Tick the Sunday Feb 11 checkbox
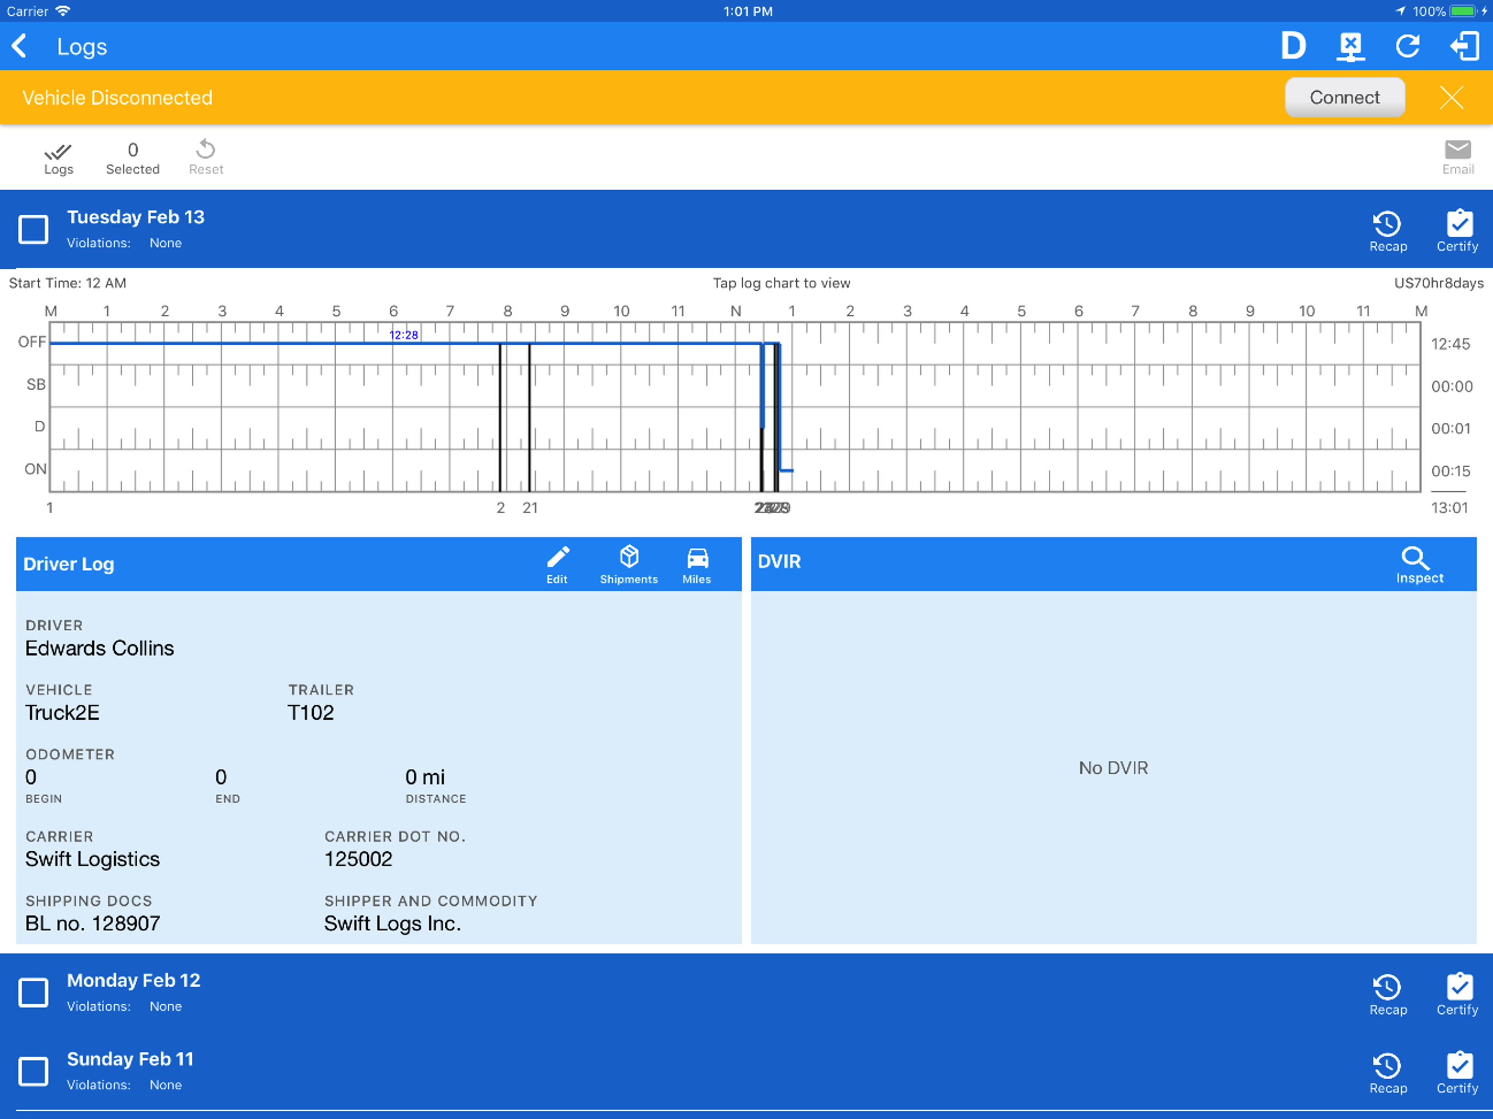The width and height of the screenshot is (1493, 1119). click(x=33, y=1071)
